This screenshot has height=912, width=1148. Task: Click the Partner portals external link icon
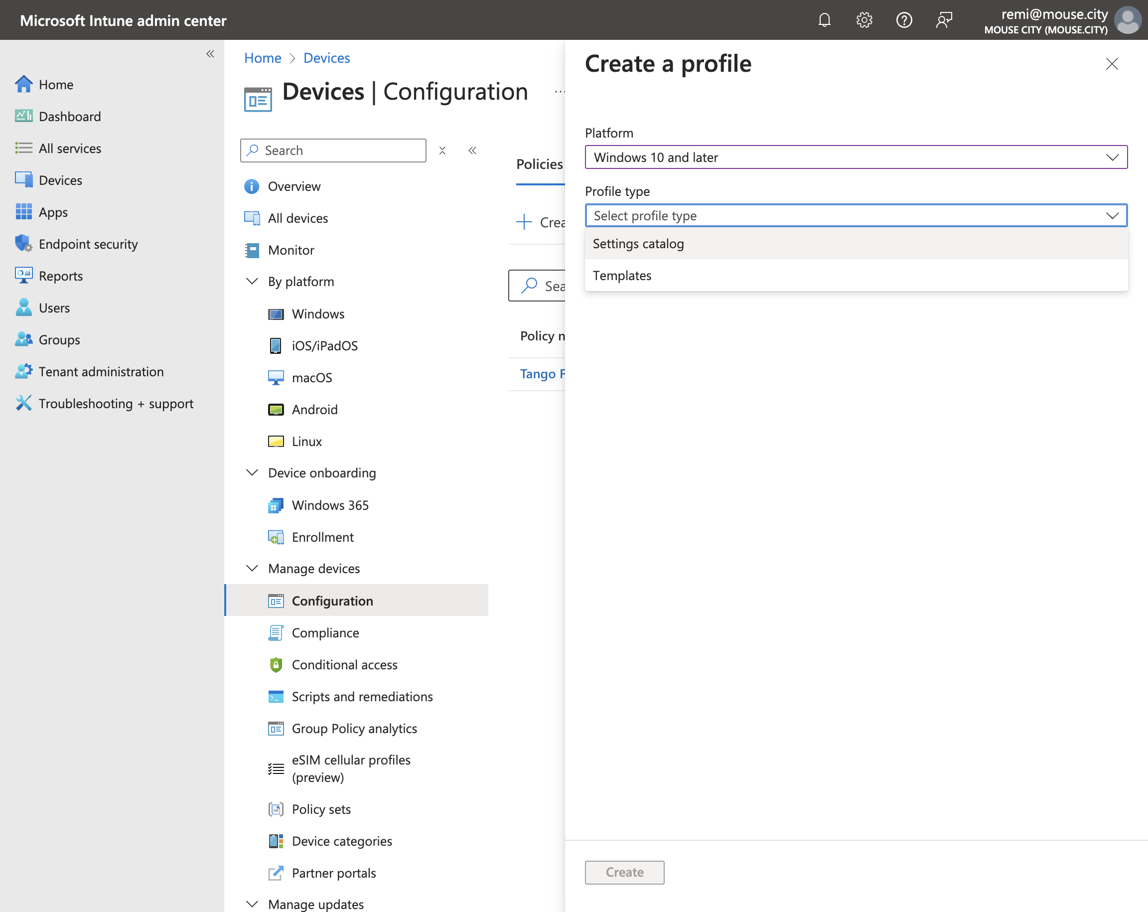pyautogui.click(x=275, y=873)
